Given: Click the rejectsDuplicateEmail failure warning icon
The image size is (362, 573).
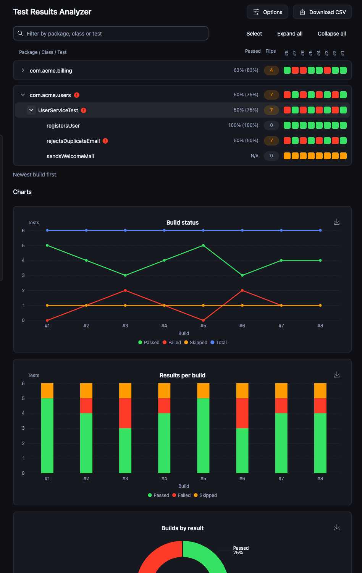Looking at the screenshot, I should (105, 141).
